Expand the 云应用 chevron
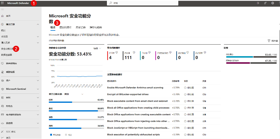Viewport: 280px width, 139px height. (x=38, y=123)
